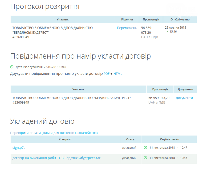
Task: Select the Учасник column header
Action: pyautogui.click(x=63, y=19)
